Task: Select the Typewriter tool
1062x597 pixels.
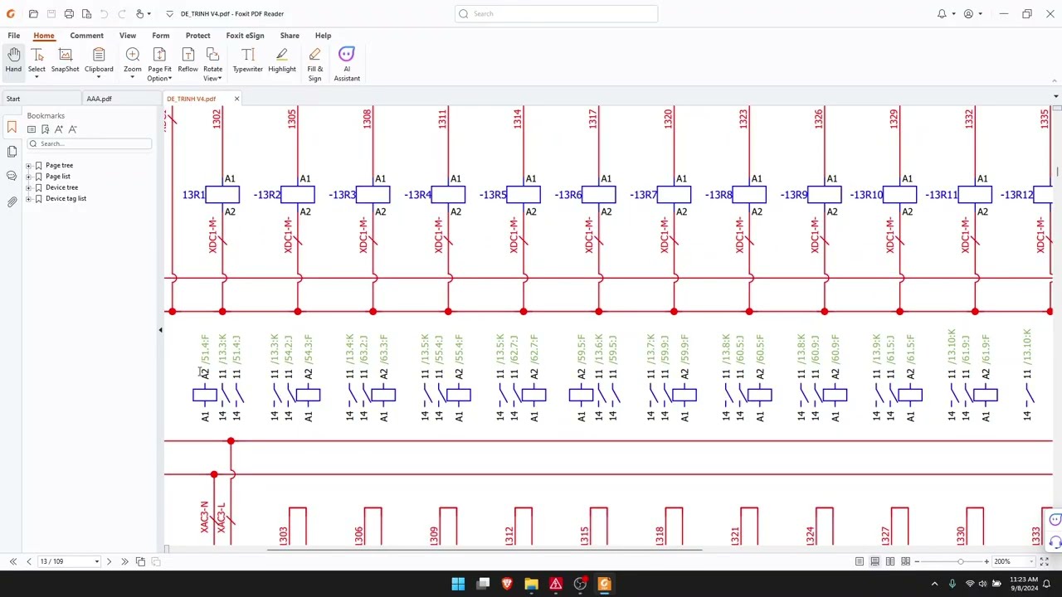Action: pyautogui.click(x=248, y=61)
